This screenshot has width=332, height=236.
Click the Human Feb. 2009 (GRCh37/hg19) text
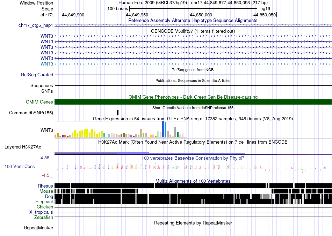153,3
